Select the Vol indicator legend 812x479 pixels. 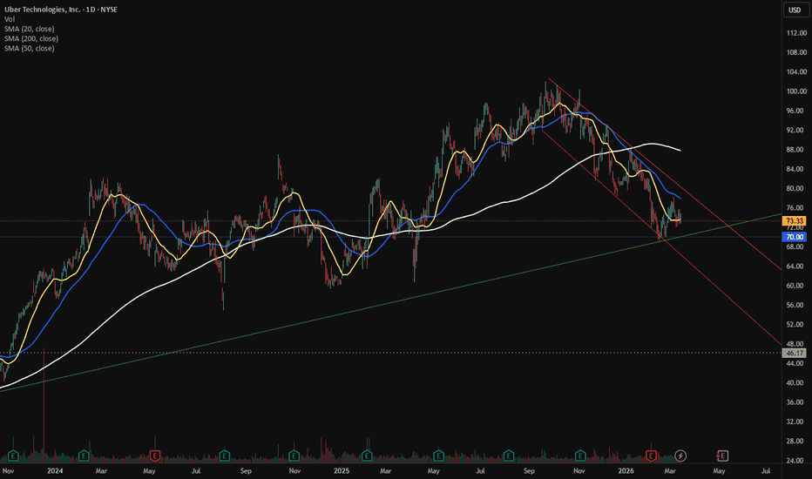click(x=10, y=19)
